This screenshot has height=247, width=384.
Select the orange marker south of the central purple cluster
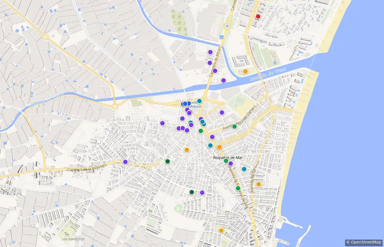pos(187,150)
